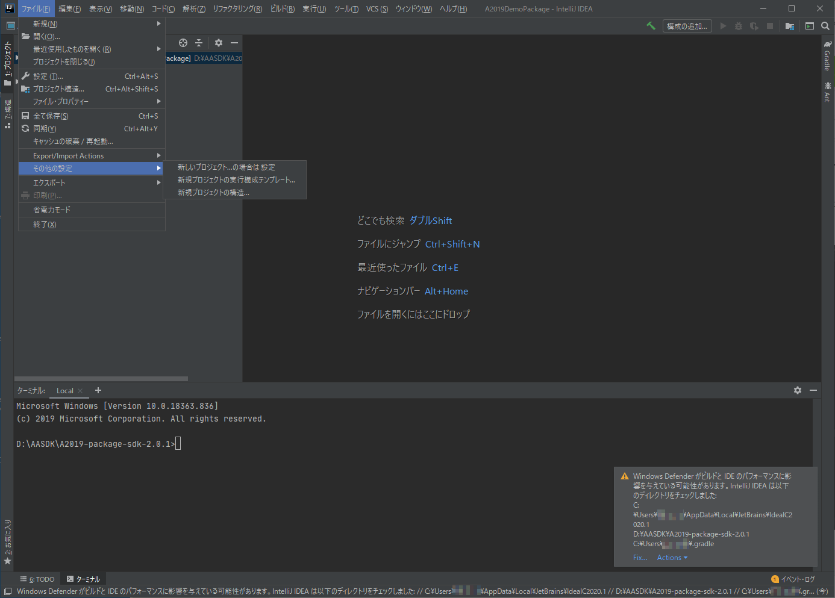Screen dimensions: 835x598
Task: Open the Gradle side panel
Action: (x=828, y=56)
